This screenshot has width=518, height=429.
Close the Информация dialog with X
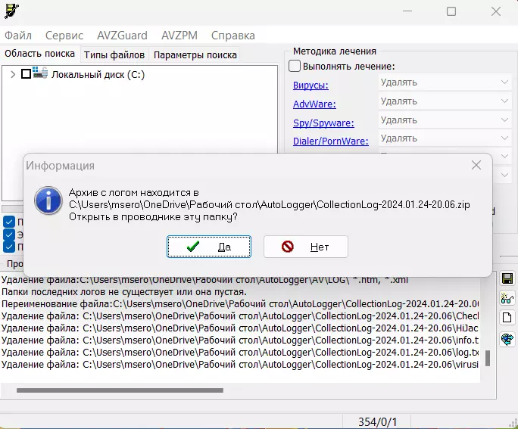[476, 165]
